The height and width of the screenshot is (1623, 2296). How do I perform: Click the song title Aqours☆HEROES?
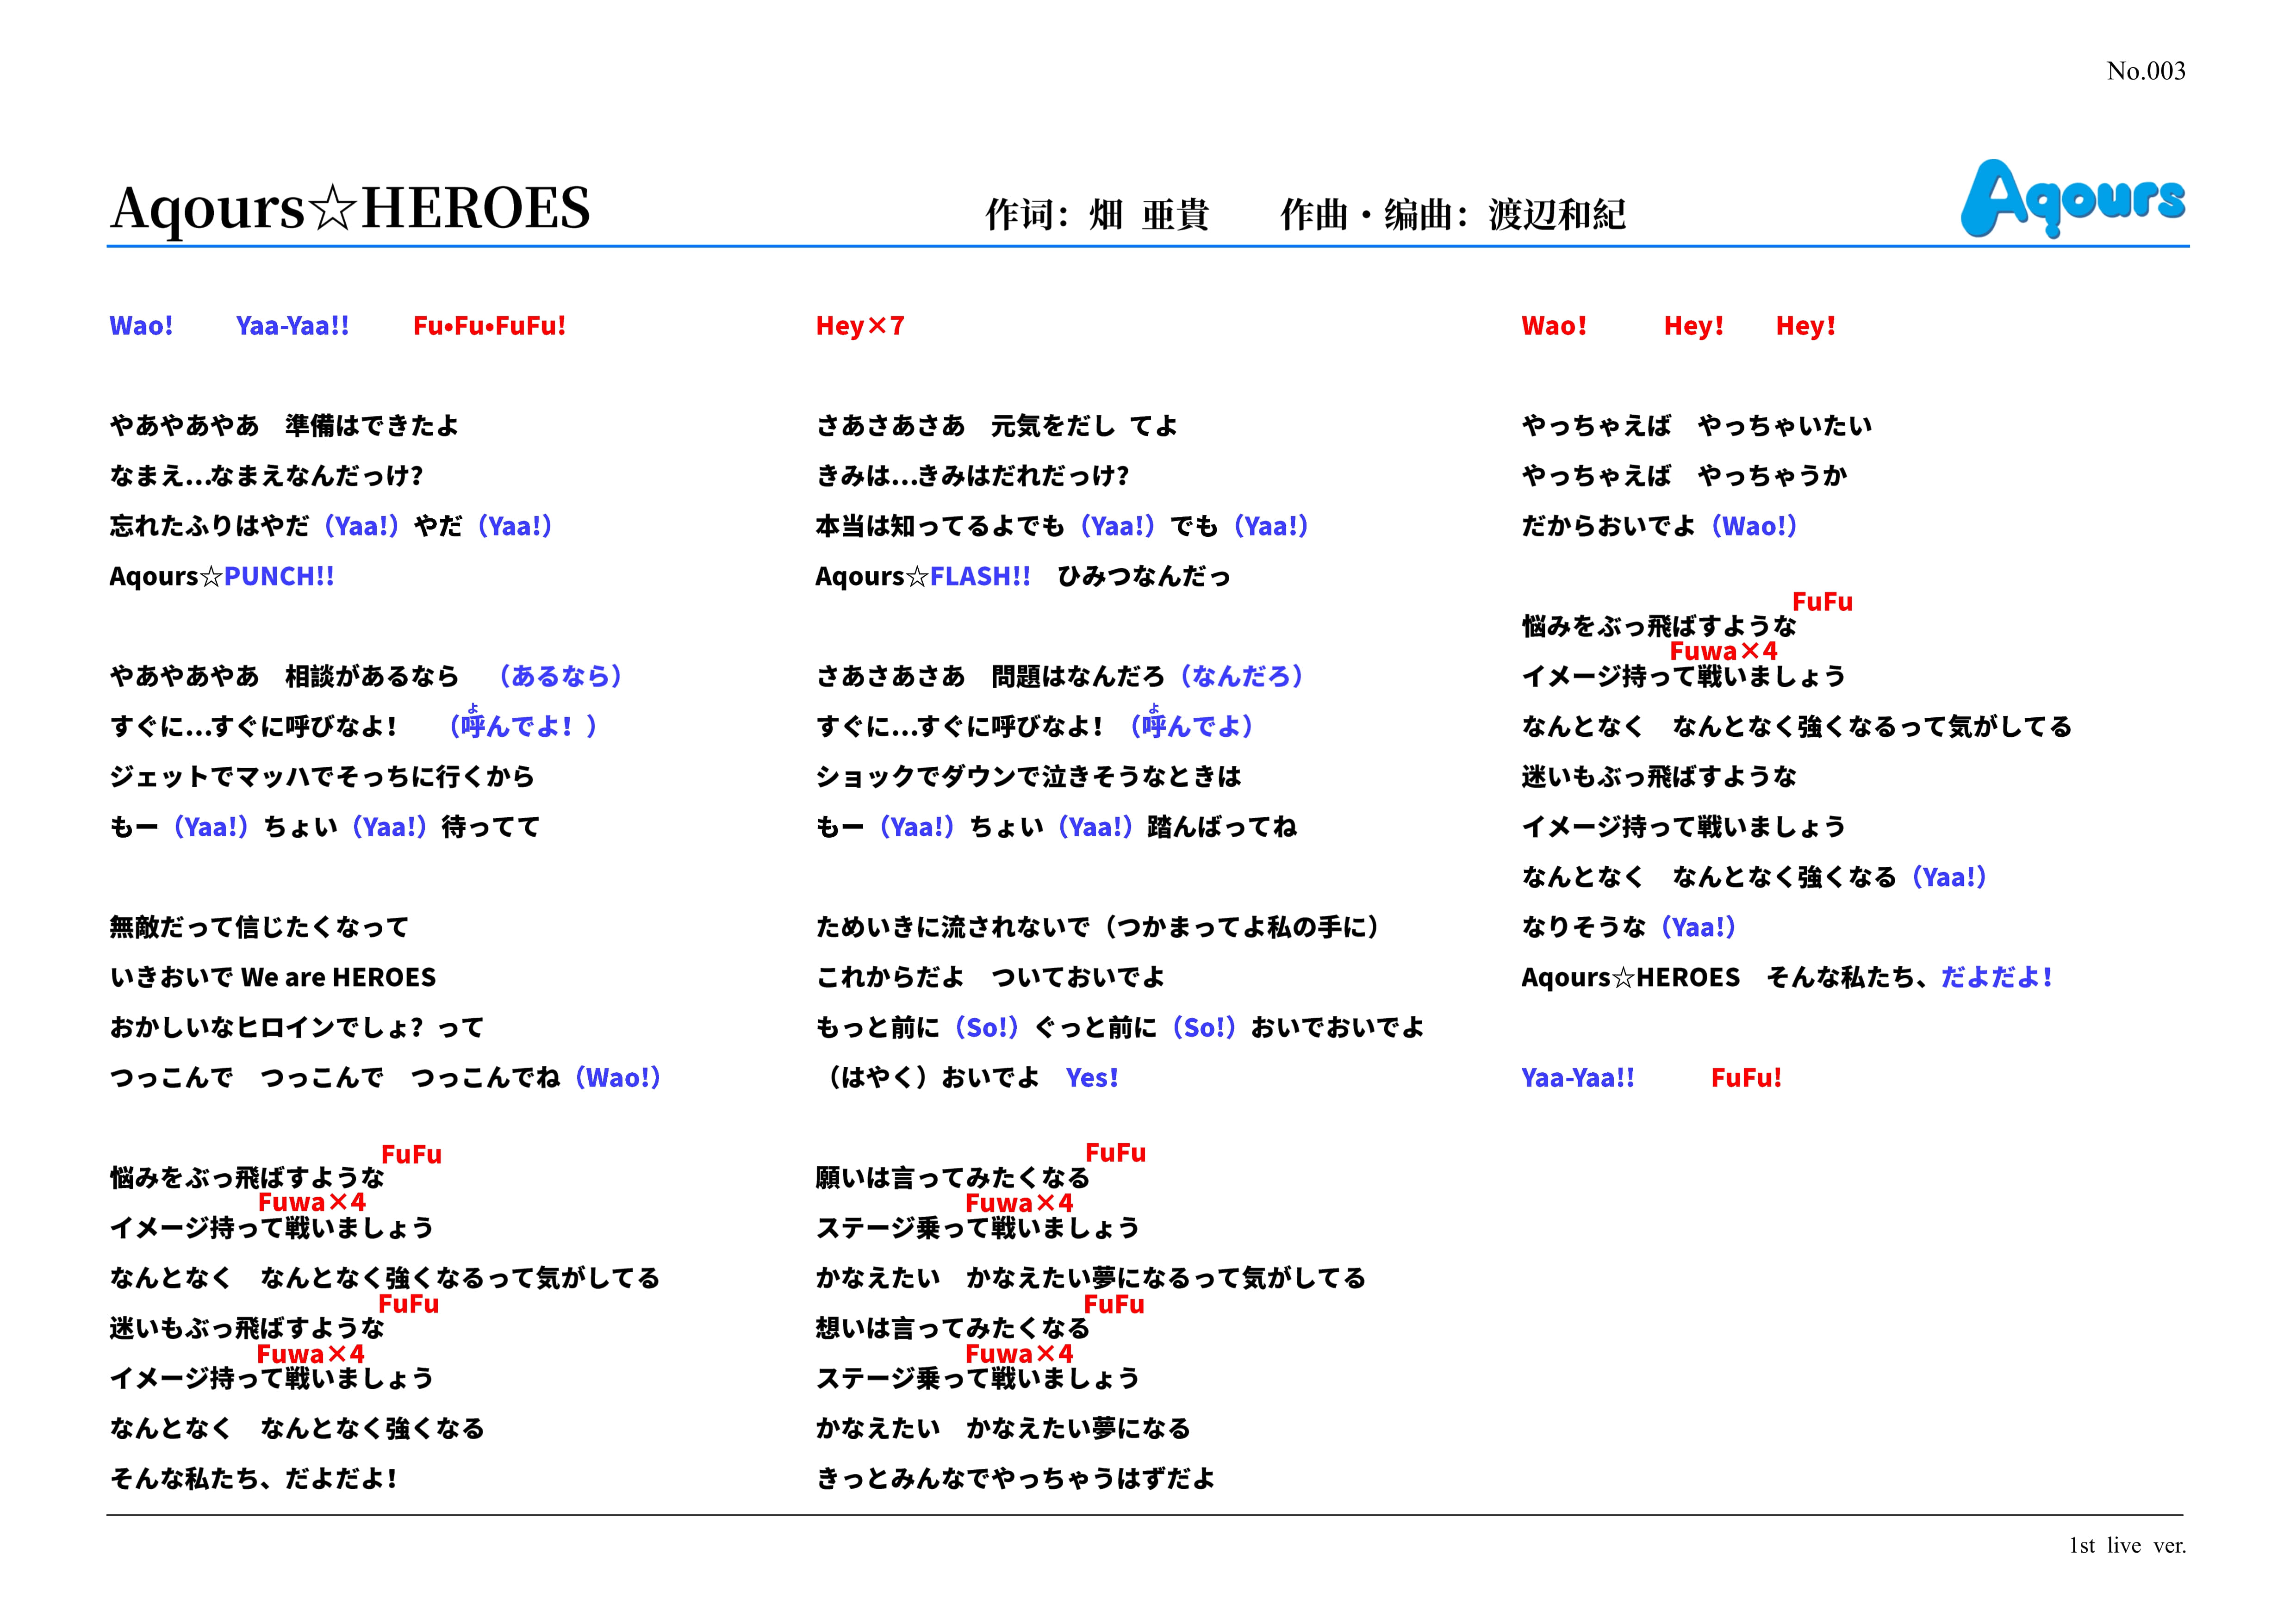coord(350,208)
